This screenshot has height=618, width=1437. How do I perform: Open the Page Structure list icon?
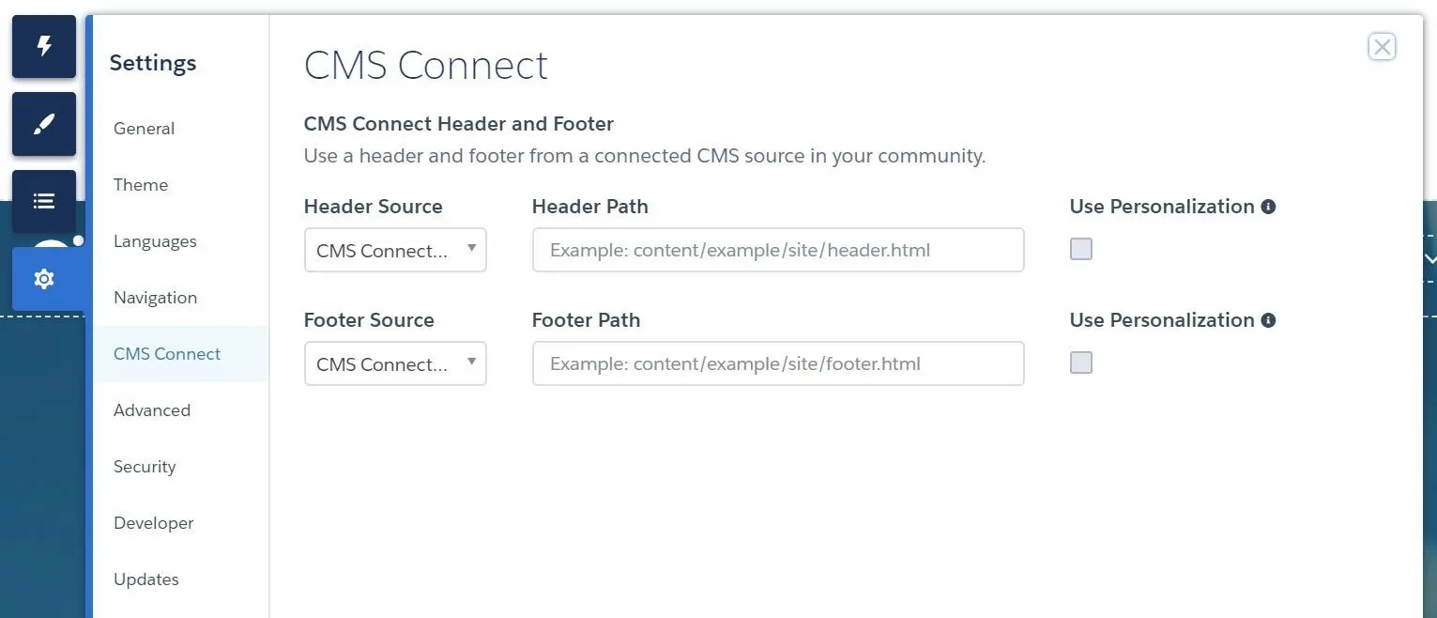tap(44, 201)
